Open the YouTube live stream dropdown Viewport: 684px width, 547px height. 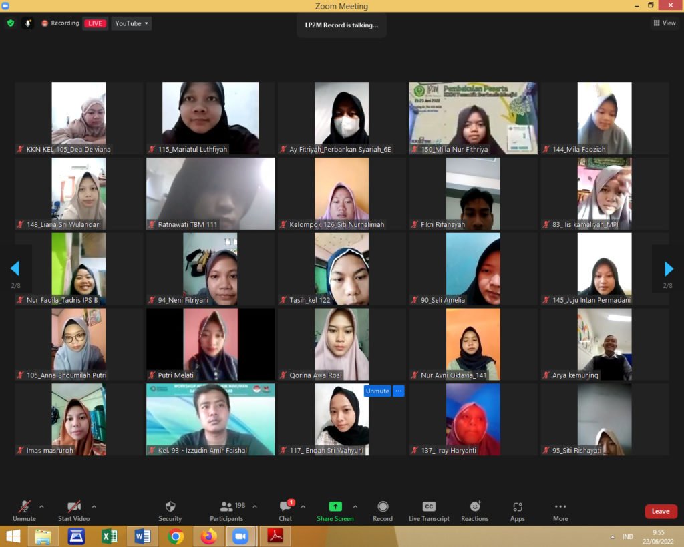coord(131,23)
